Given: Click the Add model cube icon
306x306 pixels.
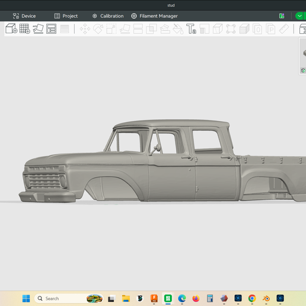Looking at the screenshot, I should (x=11, y=29).
